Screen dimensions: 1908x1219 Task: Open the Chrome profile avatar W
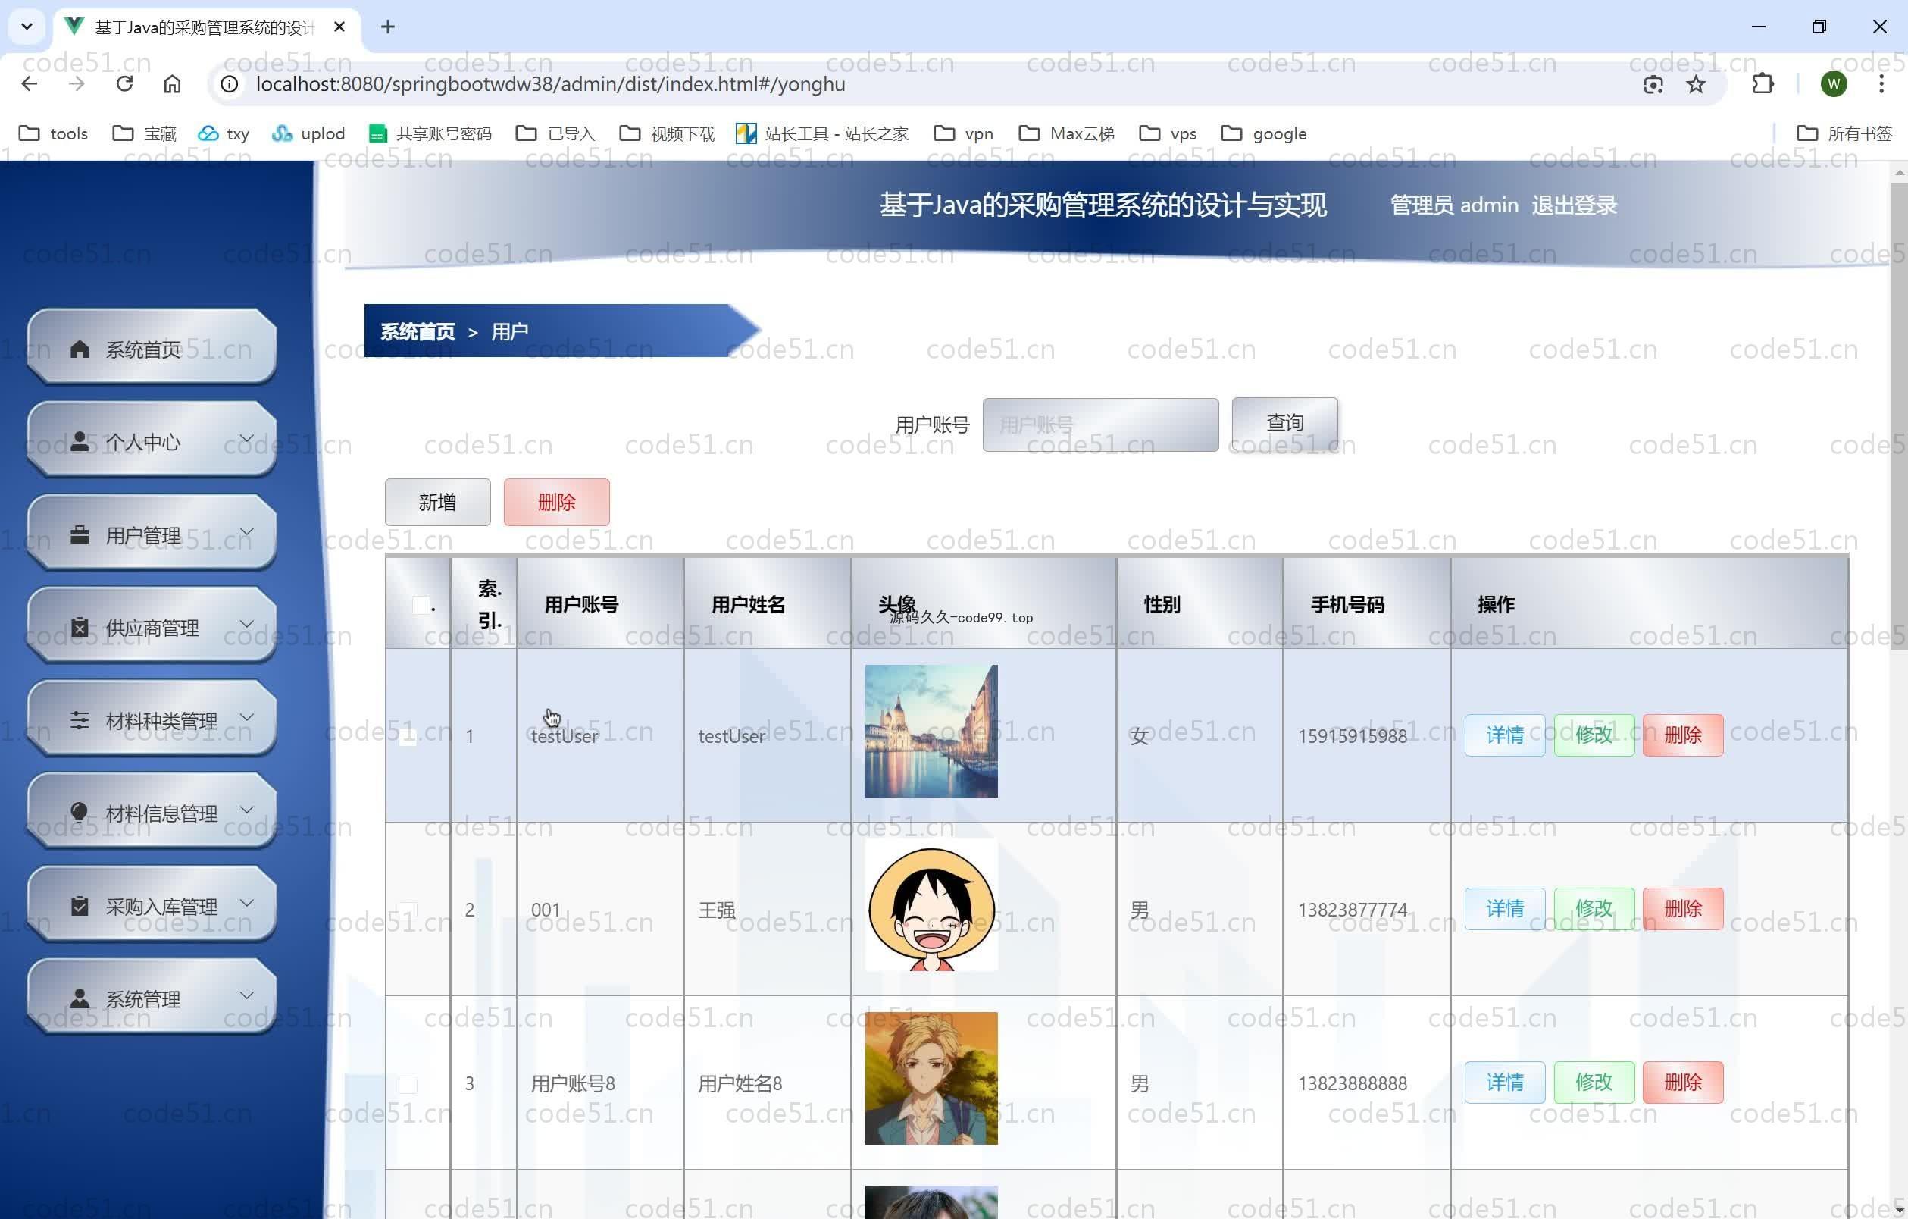click(x=1834, y=84)
